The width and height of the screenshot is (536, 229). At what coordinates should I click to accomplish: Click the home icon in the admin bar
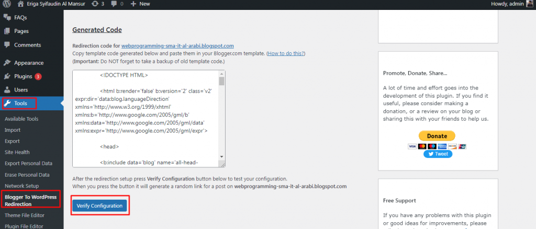coord(21,4)
